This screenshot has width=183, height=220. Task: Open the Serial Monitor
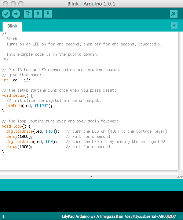173,14
